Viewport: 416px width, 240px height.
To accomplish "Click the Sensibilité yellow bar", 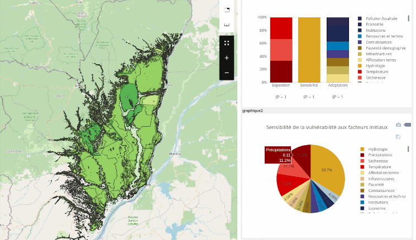I will [x=309, y=50].
